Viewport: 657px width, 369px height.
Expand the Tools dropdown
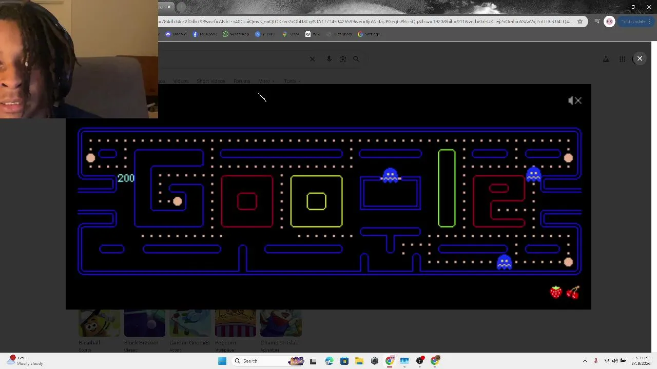point(292,81)
